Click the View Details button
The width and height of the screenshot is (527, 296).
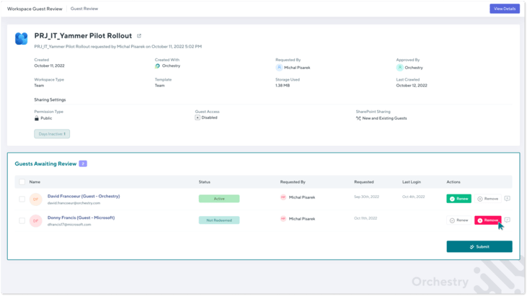505,9
